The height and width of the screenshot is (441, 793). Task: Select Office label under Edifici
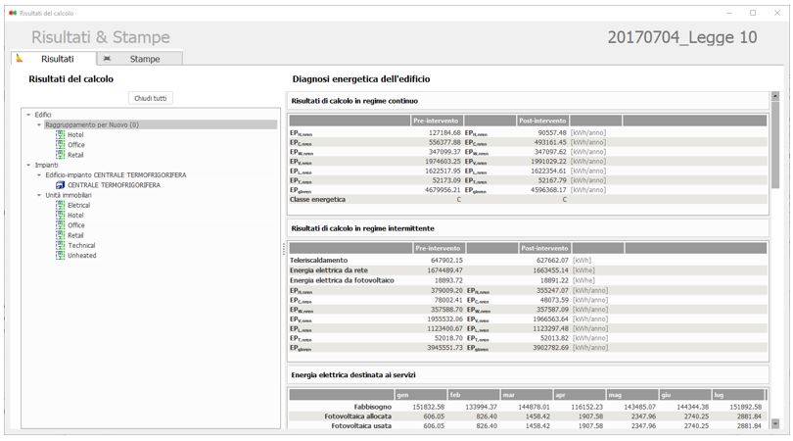pos(76,145)
